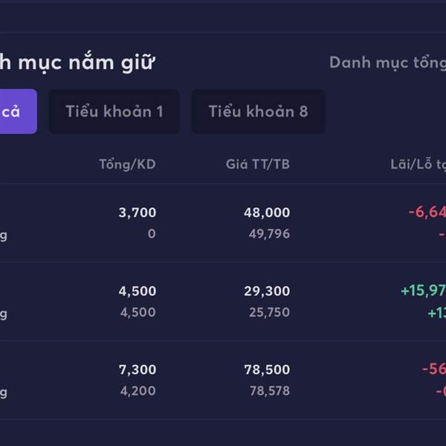Click the 29,300 market price value

[x=266, y=291]
